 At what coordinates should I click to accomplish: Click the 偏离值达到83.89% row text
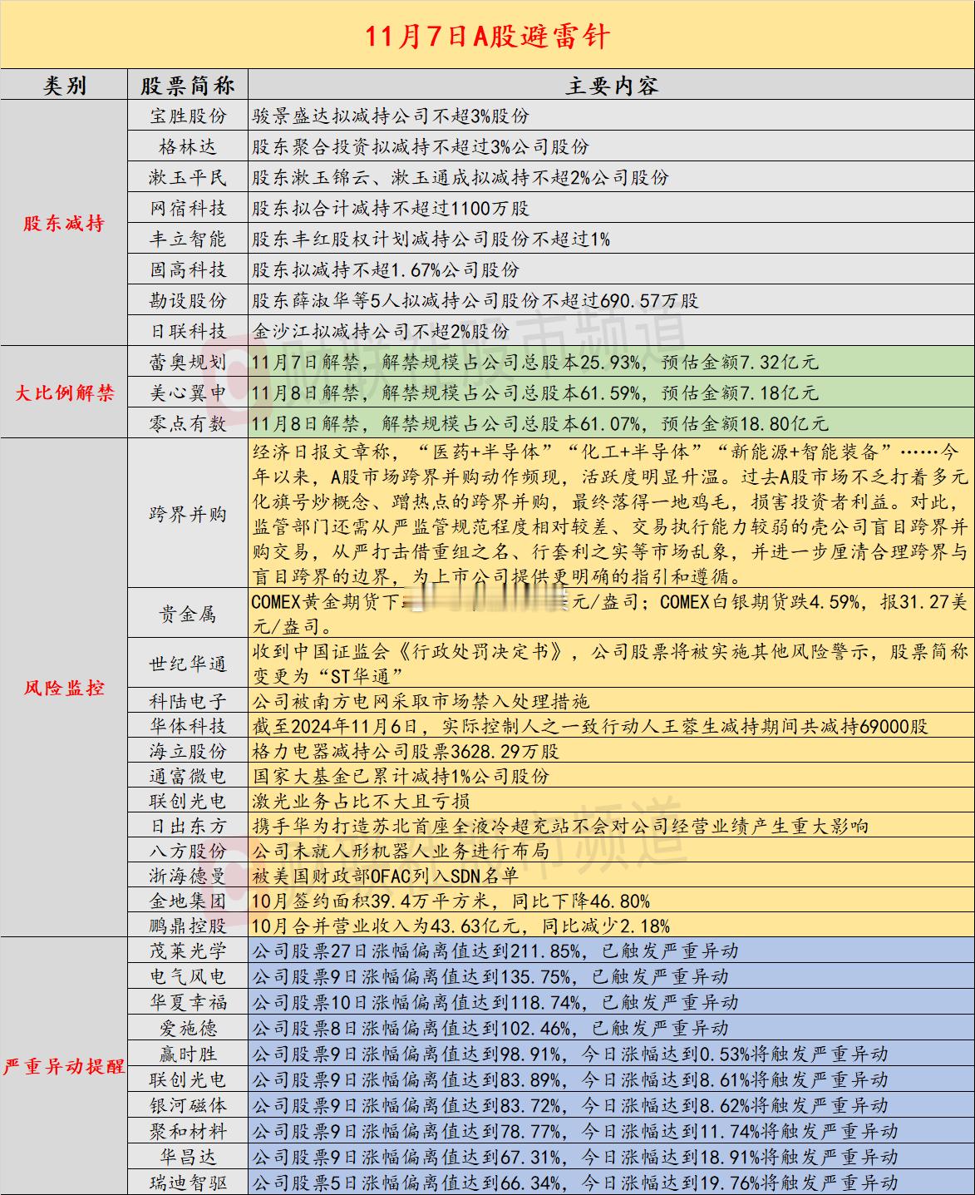[570, 1079]
